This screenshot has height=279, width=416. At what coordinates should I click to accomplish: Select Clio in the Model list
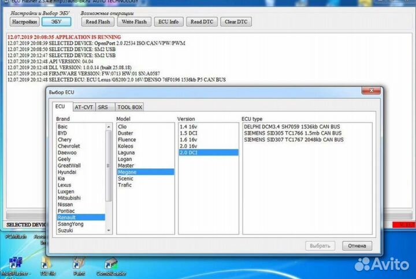click(146, 127)
